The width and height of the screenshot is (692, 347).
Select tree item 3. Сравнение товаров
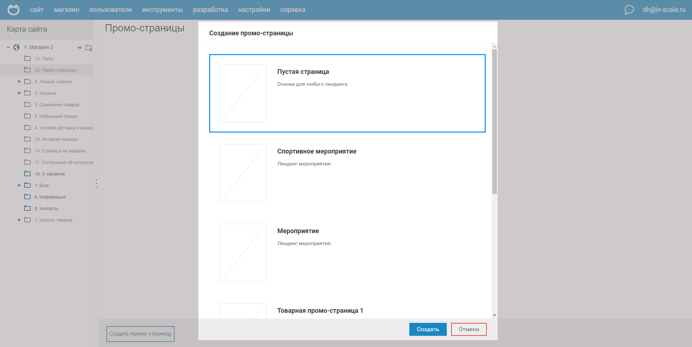coord(57,105)
